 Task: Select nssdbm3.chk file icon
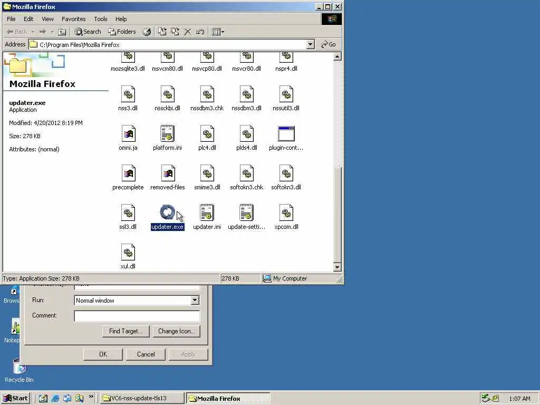[207, 94]
